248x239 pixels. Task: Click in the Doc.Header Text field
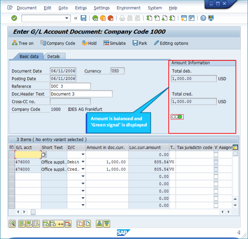coord(81,94)
